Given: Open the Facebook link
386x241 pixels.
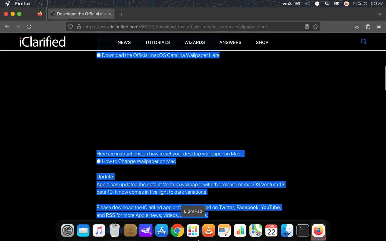Looking at the screenshot, I should click(x=247, y=207).
